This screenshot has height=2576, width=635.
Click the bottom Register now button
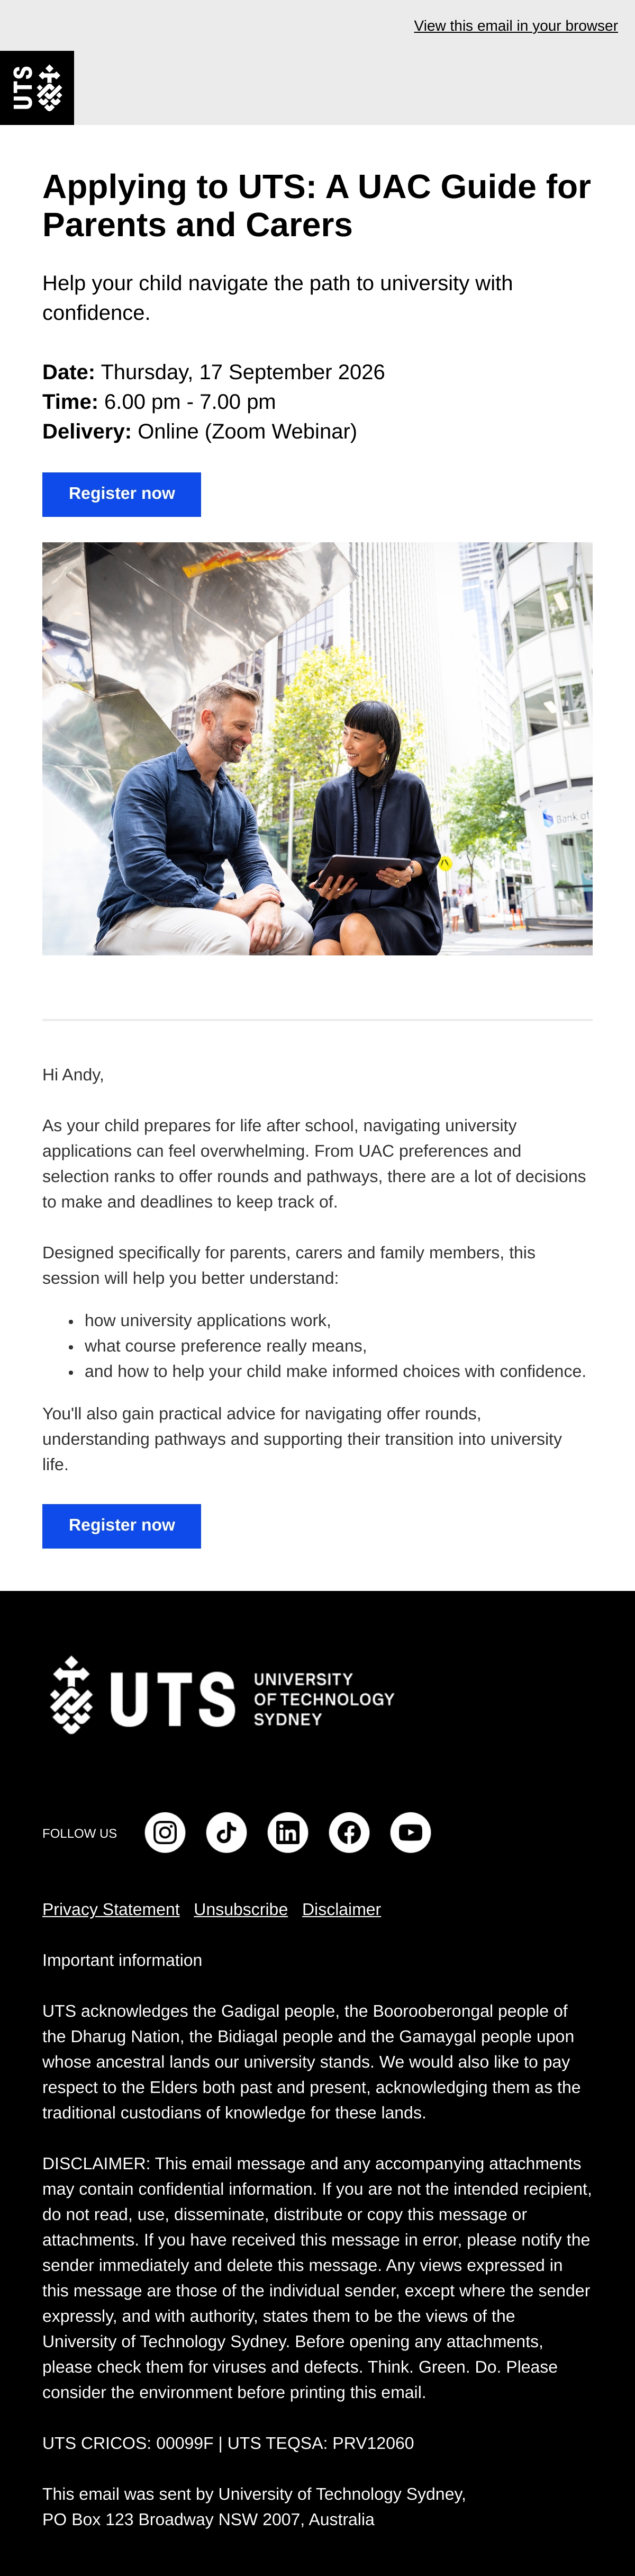pyautogui.click(x=122, y=1526)
